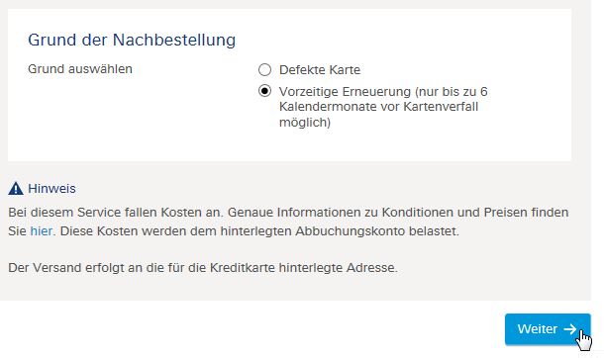This screenshot has height=358, width=604.
Task: Click the word 'Preisen' in the notice text
Action: tap(505, 213)
